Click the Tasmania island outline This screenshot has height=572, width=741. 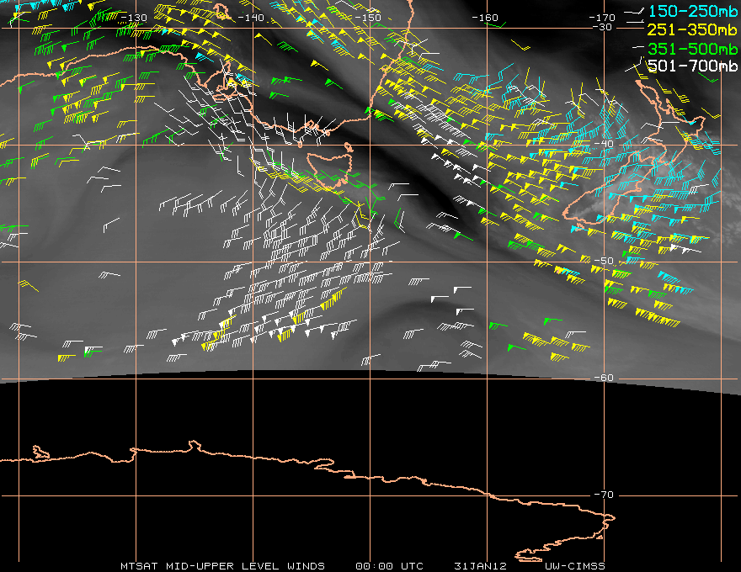[330, 170]
